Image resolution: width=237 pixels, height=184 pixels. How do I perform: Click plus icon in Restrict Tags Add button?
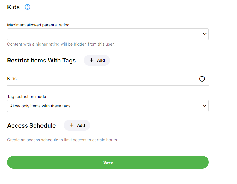click(92, 60)
